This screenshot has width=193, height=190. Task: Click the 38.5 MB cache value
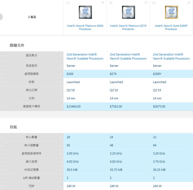(72, 170)
